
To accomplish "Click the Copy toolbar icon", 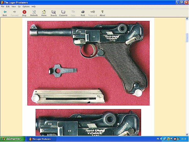I will pyautogui.click(x=73, y=13).
